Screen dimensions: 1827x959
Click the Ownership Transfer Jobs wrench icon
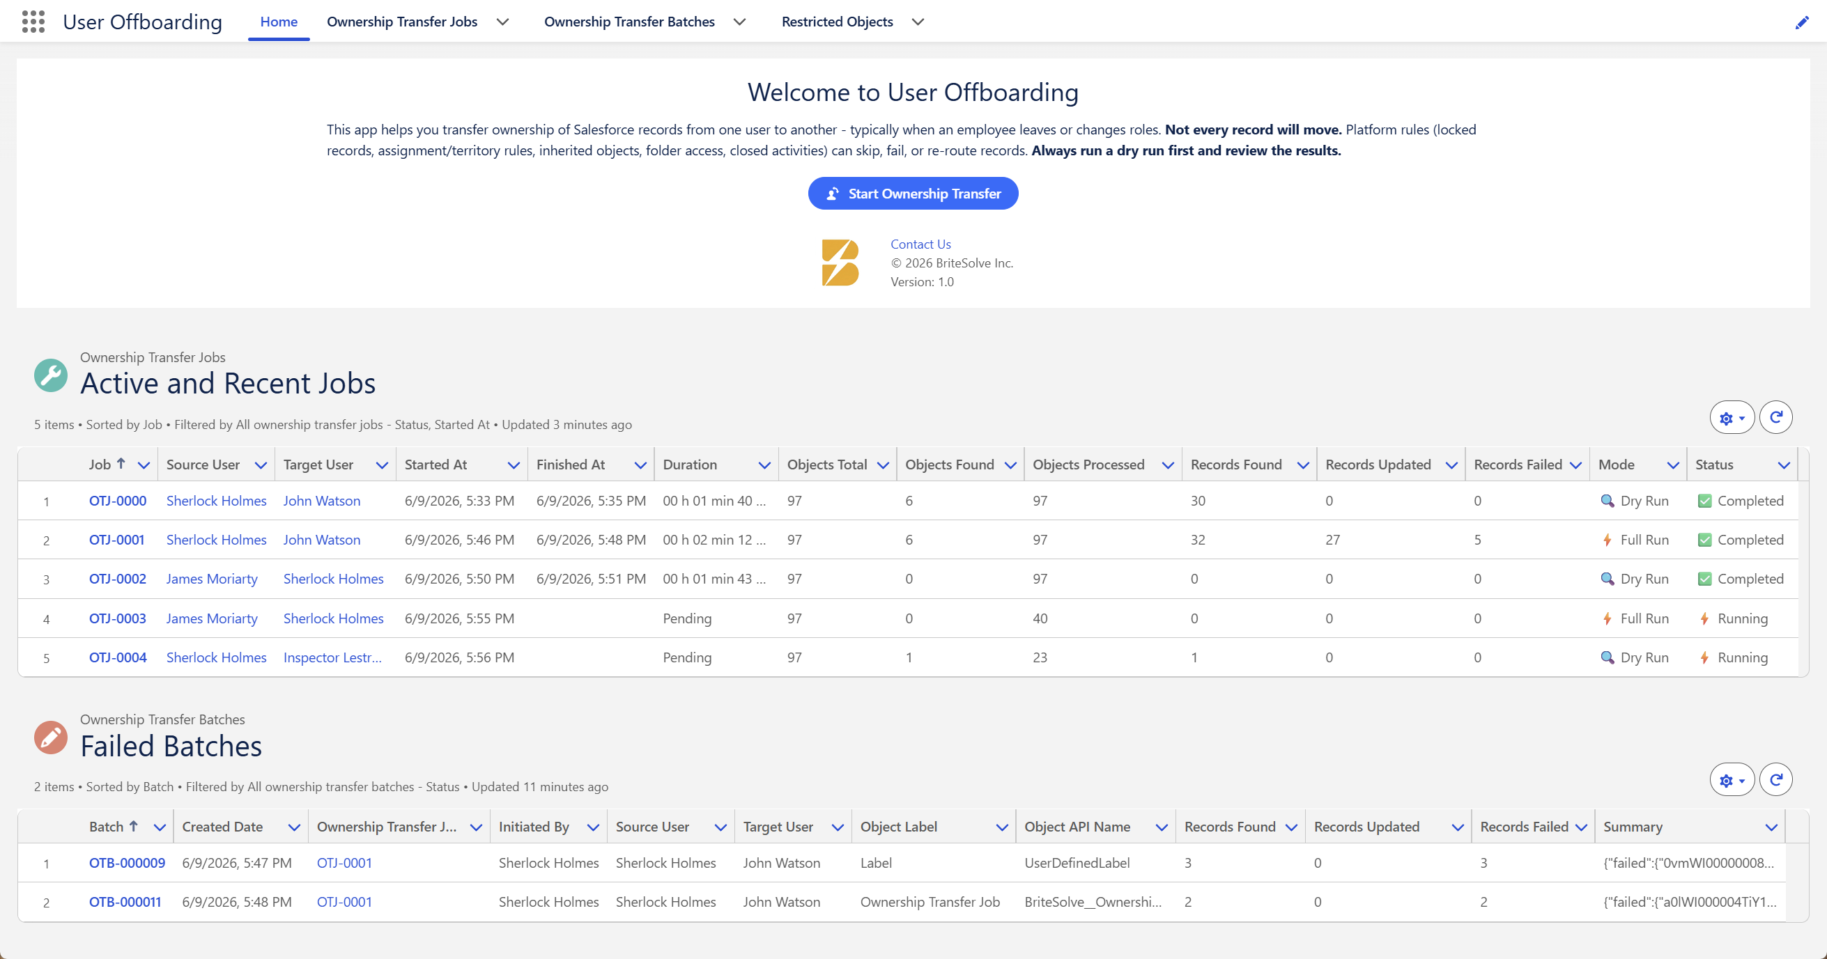coord(51,375)
